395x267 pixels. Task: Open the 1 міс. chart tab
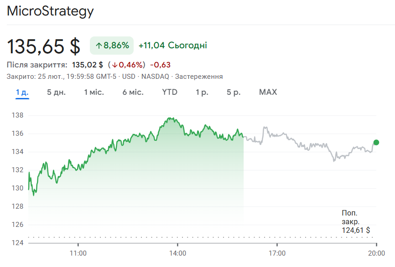(x=94, y=92)
